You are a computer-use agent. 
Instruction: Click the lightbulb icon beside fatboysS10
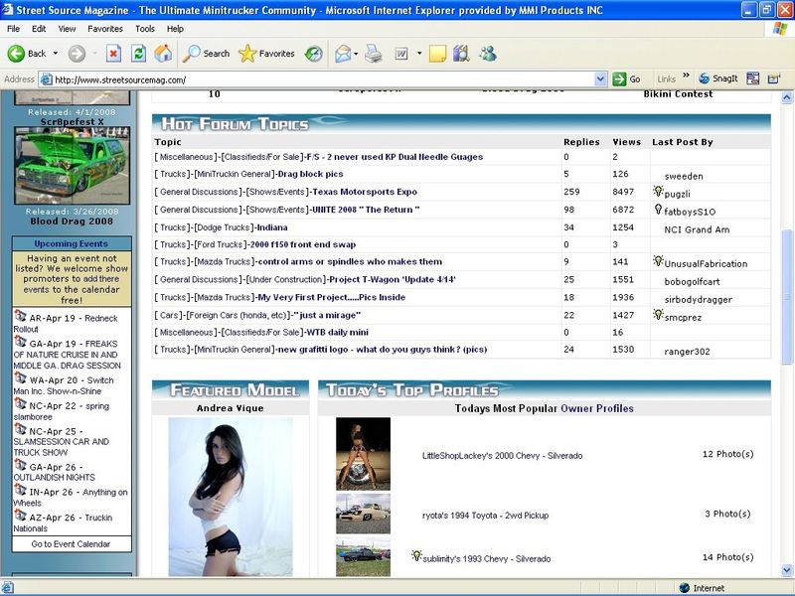658,209
